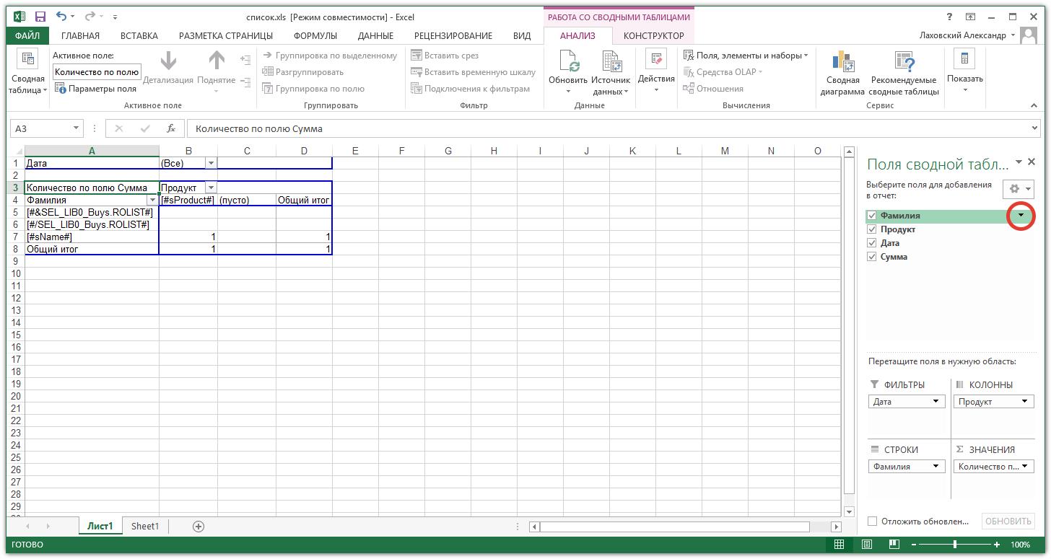Uncheck the Сумма field checkbox

click(872, 257)
